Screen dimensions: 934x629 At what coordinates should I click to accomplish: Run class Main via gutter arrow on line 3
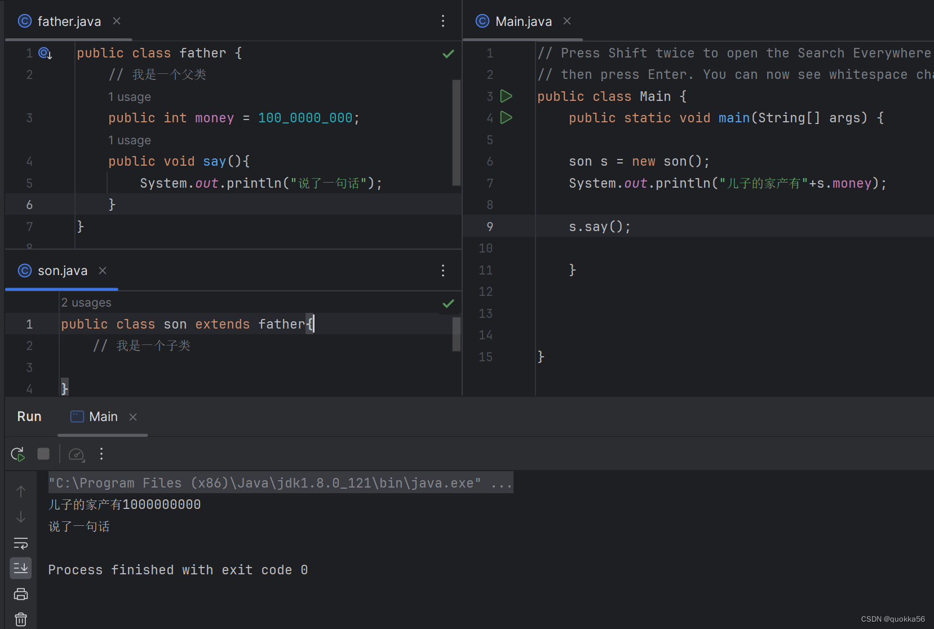pos(506,96)
